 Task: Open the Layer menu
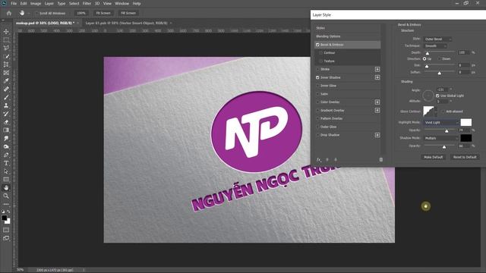click(49, 3)
